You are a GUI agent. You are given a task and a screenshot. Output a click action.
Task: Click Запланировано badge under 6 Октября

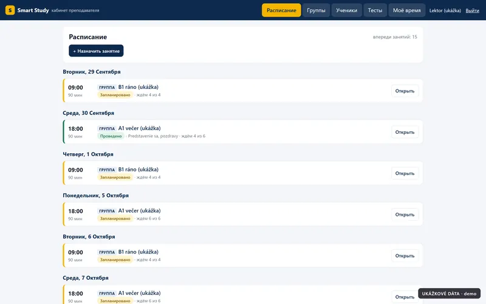click(115, 260)
